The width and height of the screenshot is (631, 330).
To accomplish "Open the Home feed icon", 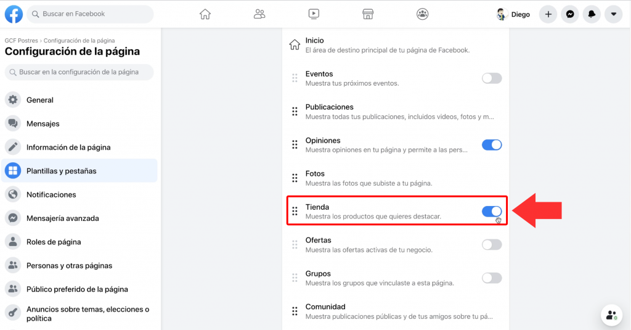I will pos(205,14).
